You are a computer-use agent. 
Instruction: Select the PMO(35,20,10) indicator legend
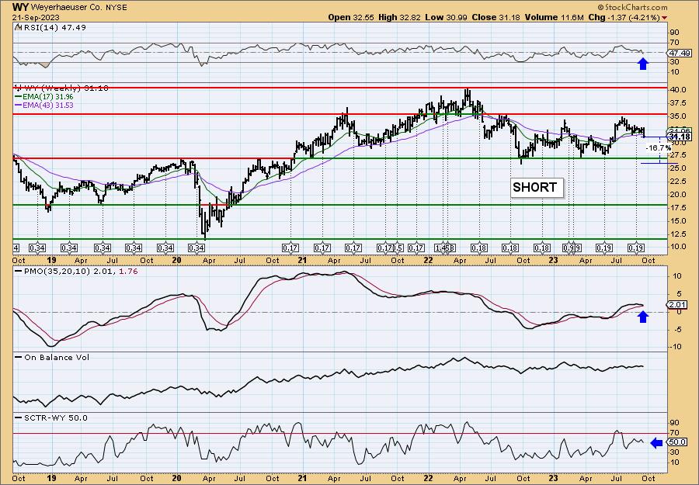pyautogui.click(x=77, y=272)
